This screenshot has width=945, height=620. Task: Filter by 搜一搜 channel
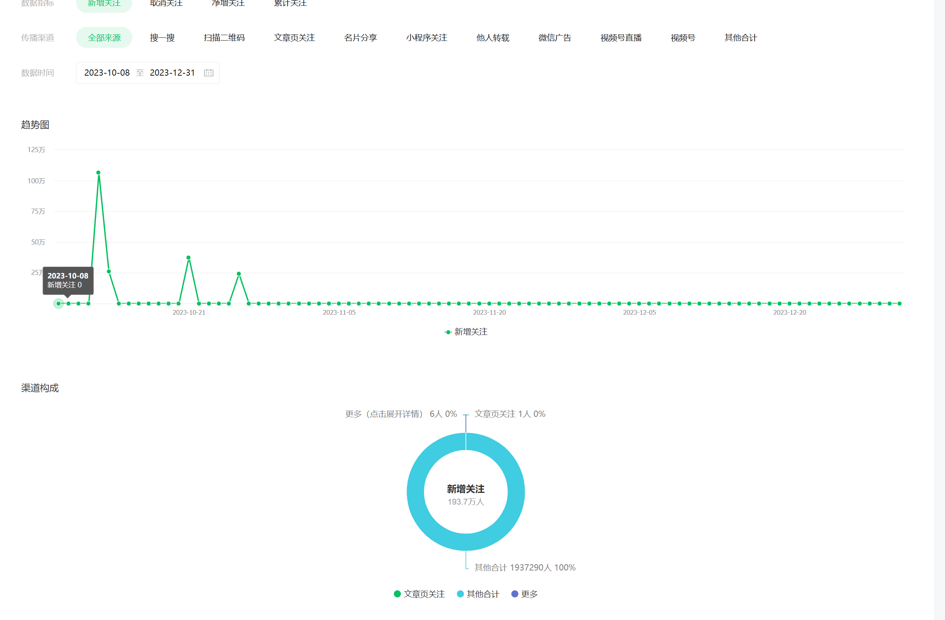[x=162, y=38]
